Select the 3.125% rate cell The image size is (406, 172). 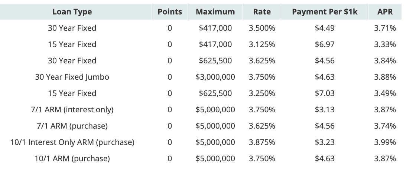(262, 44)
